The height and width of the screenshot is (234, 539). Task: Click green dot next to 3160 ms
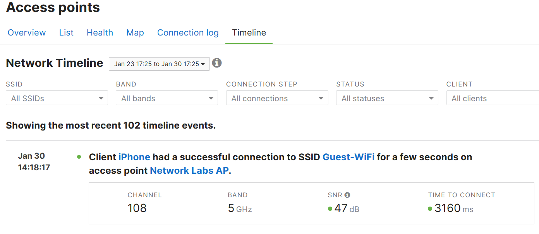[x=430, y=209]
